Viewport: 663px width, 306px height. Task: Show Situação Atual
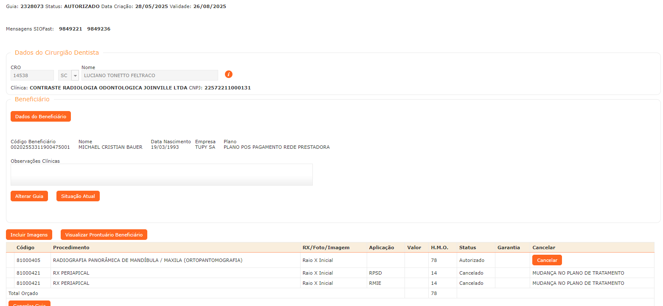coord(78,196)
